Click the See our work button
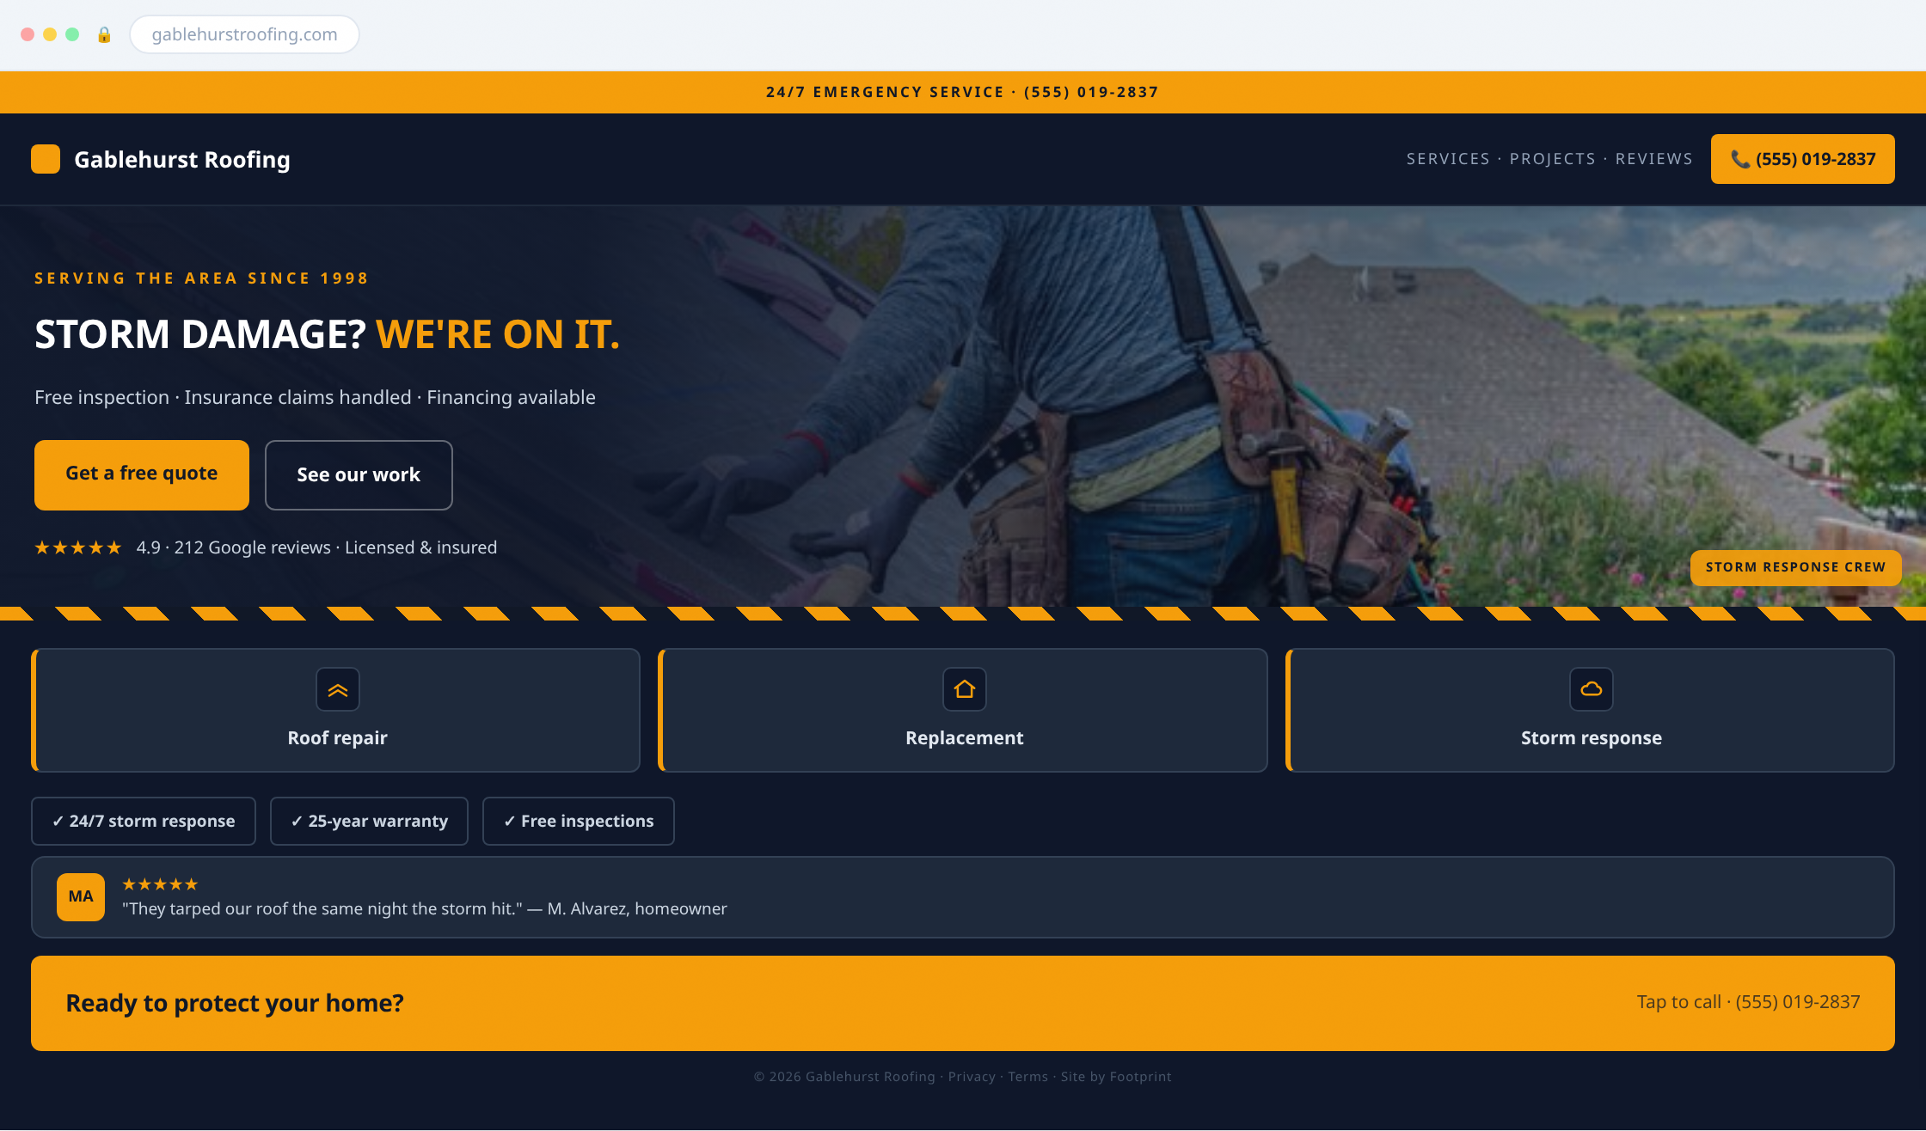Viewport: 1926px width, 1131px height. point(359,474)
